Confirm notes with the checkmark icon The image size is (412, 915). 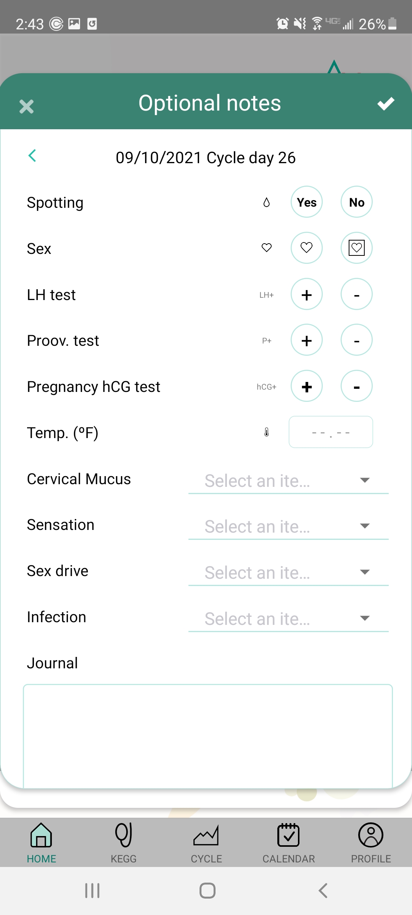(386, 104)
